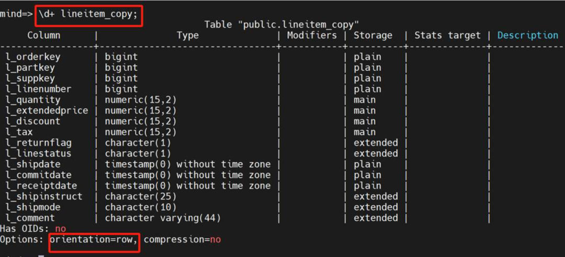Click the orientation=row option text

[x=94, y=239]
